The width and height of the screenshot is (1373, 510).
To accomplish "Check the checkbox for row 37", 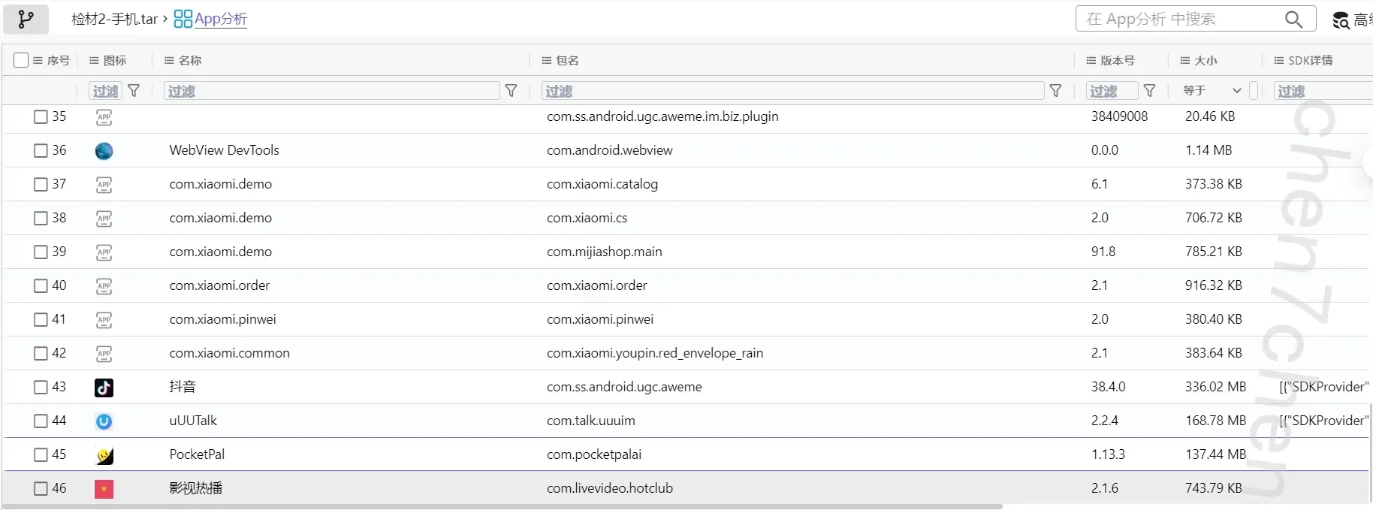I will (x=41, y=185).
